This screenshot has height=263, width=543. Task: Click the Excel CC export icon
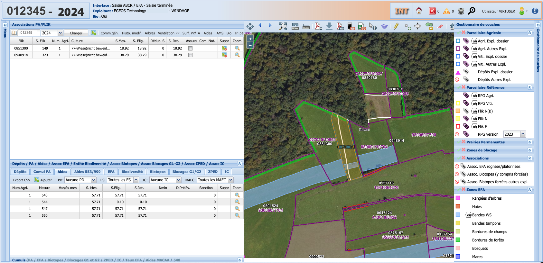362,26
